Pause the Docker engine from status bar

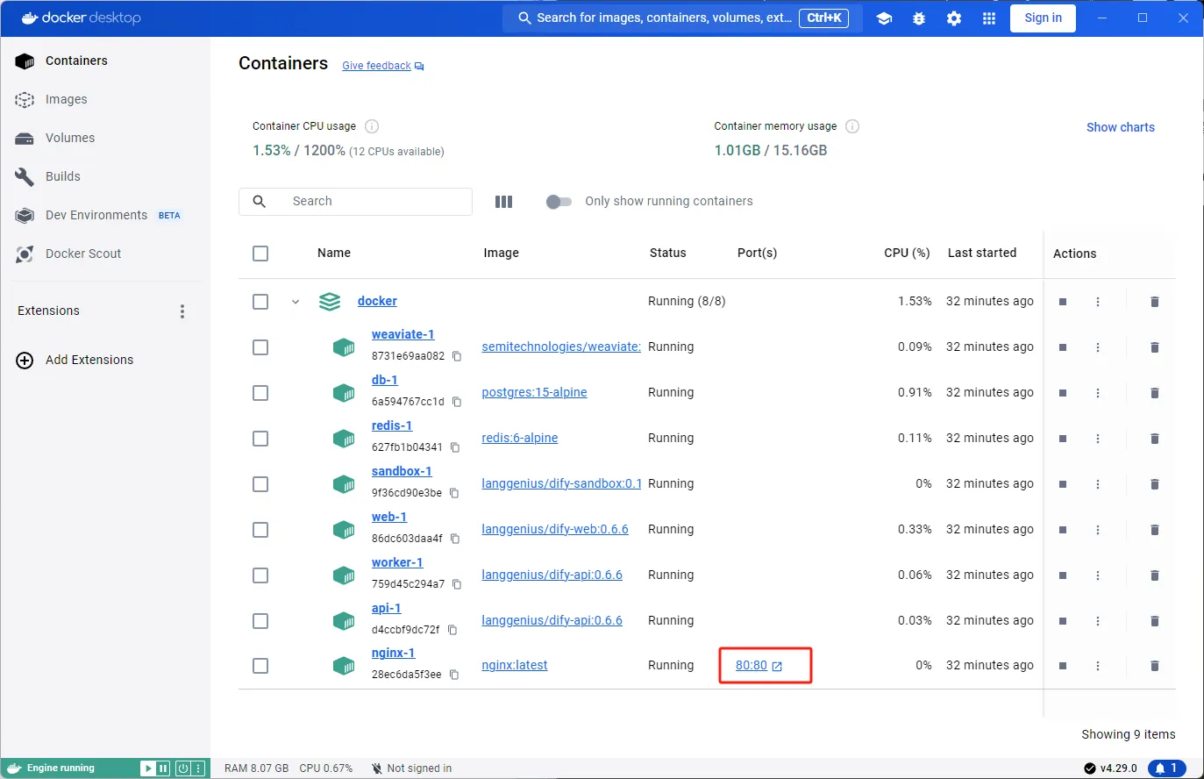163,768
